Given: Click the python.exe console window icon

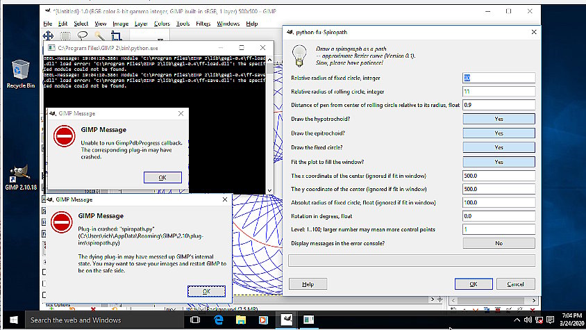Looking at the screenshot, I should coord(51,48).
